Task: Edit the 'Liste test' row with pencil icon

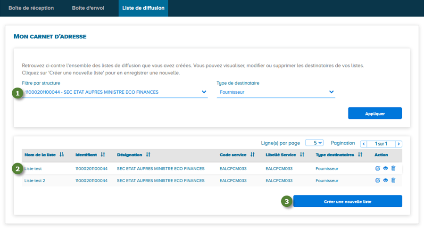Action: click(378, 168)
